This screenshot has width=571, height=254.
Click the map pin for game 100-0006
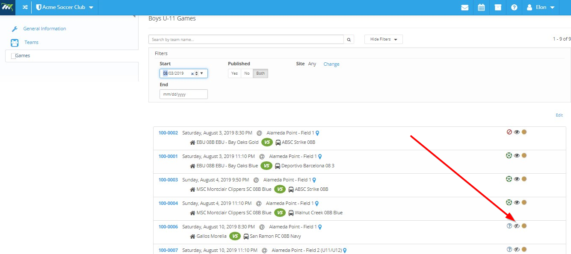click(x=320, y=227)
